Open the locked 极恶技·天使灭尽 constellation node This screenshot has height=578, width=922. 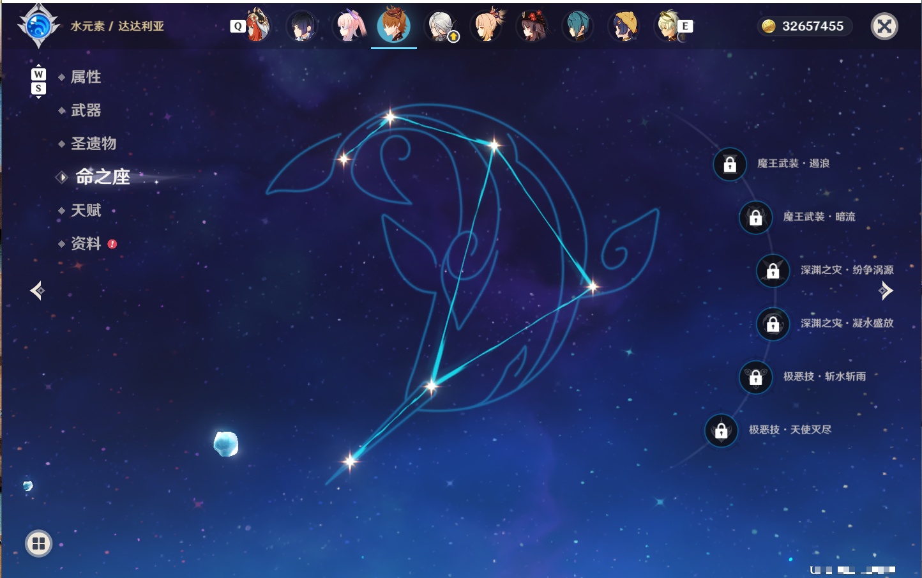722,430
